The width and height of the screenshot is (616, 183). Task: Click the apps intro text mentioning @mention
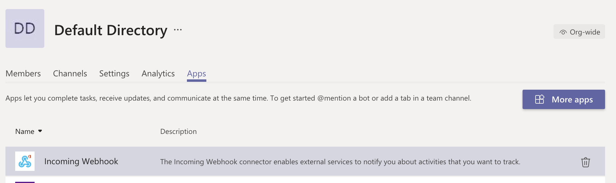[238, 98]
